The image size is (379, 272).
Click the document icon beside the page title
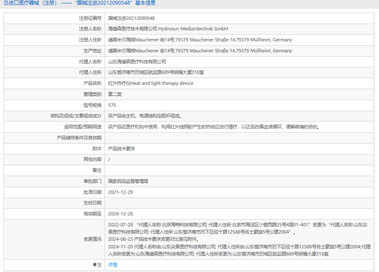(x=6, y=3)
